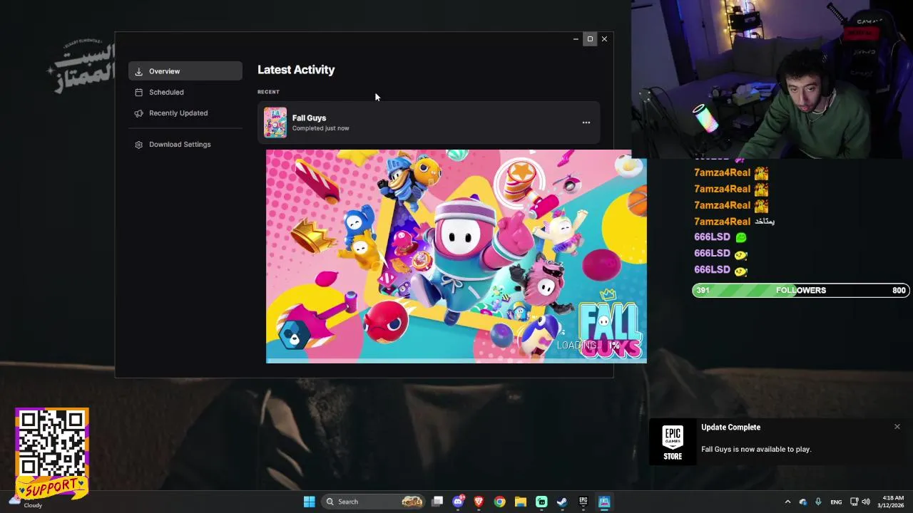
Task: Open Discord from the taskbar
Action: point(458,502)
